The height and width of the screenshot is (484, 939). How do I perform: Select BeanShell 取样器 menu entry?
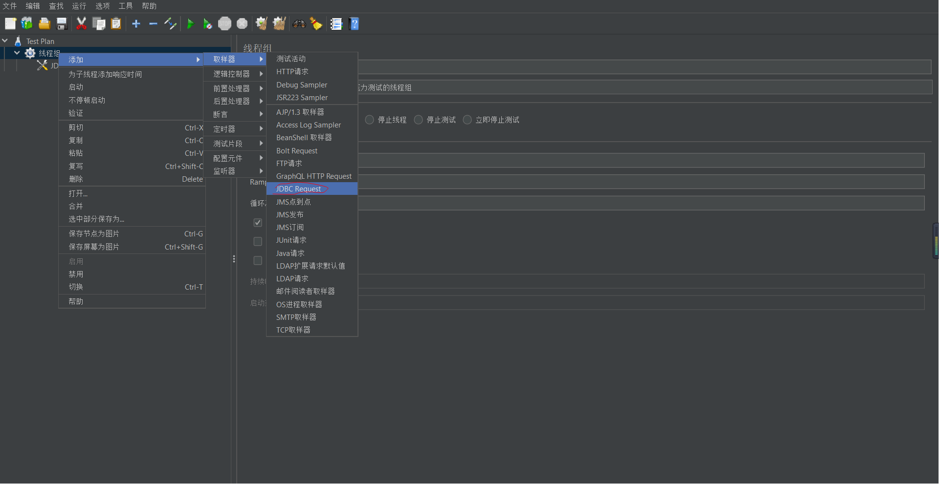point(312,138)
